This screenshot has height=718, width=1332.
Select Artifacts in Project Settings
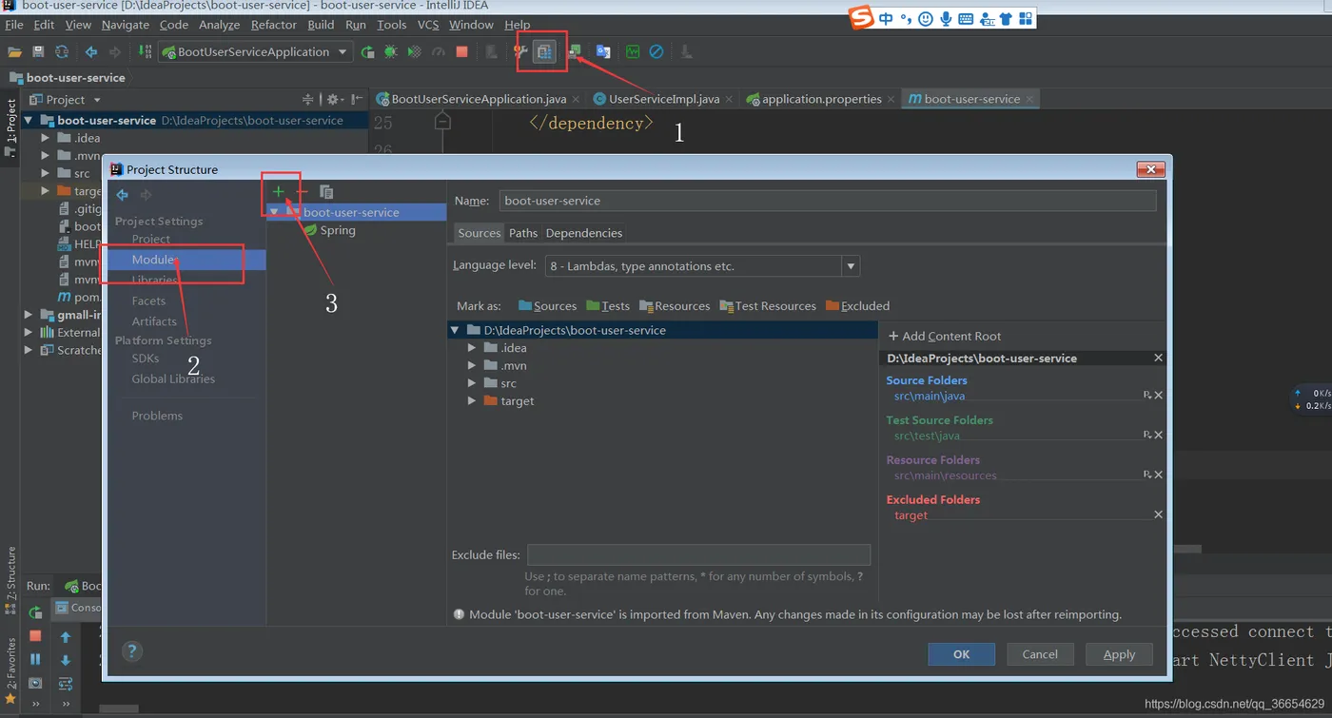click(x=154, y=321)
